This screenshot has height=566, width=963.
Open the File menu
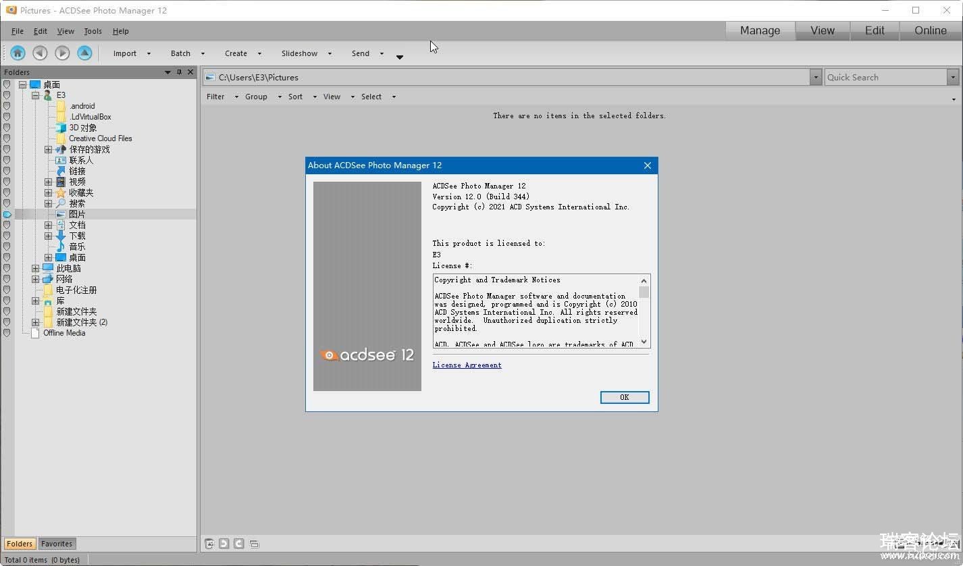point(18,31)
